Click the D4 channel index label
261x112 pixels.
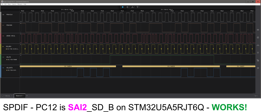(x=3, y=46)
